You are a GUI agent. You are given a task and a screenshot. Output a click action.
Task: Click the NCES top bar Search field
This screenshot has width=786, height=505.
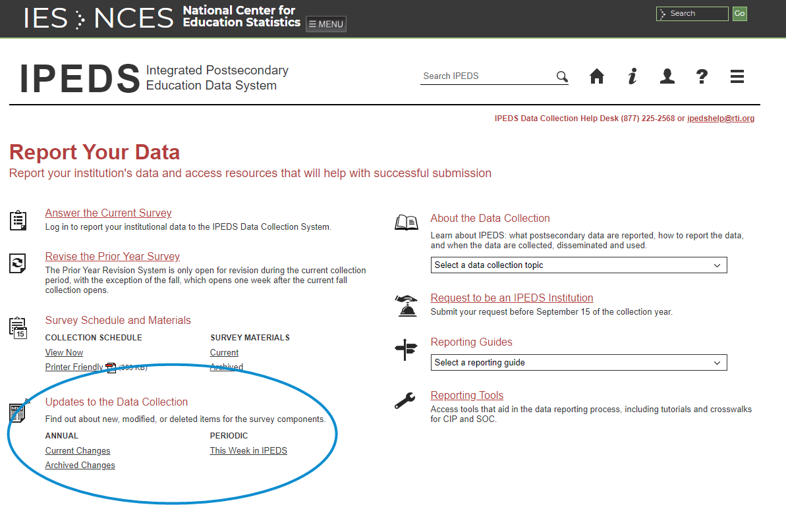coord(692,14)
